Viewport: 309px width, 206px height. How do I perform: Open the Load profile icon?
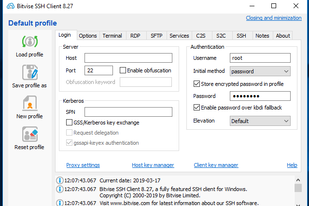[x=30, y=41]
